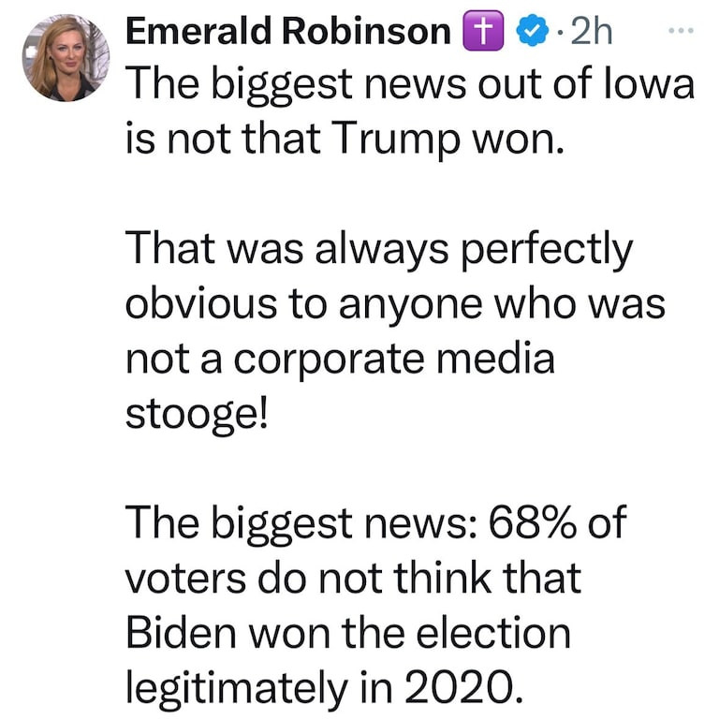Open the three-dot more options menu
The height and width of the screenshot is (719, 719).
(x=681, y=31)
